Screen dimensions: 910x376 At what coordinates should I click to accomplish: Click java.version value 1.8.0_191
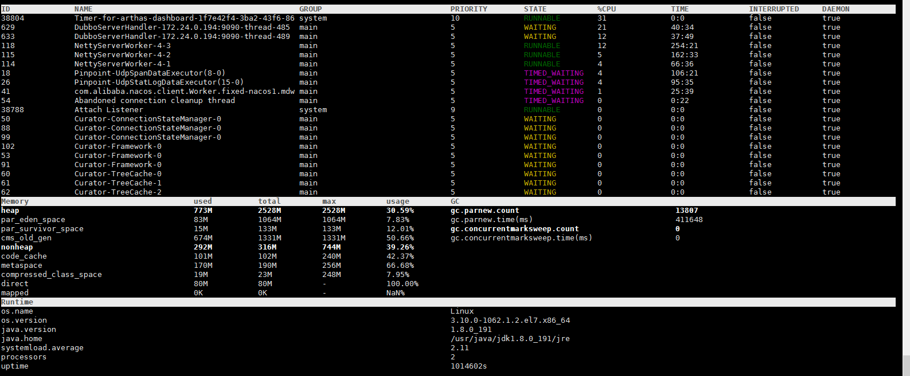coord(471,330)
